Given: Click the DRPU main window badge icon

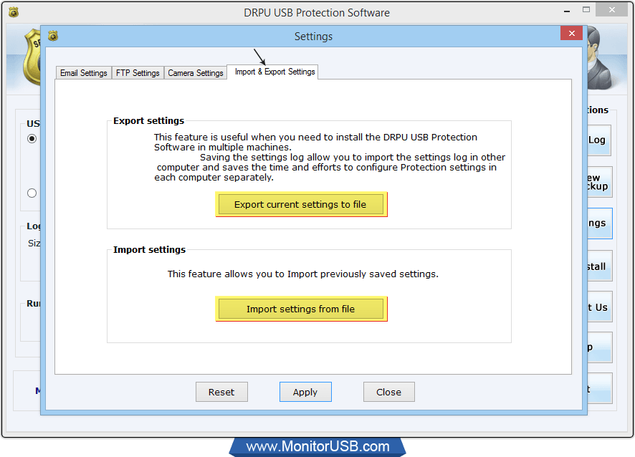Looking at the screenshot, I should [14, 13].
